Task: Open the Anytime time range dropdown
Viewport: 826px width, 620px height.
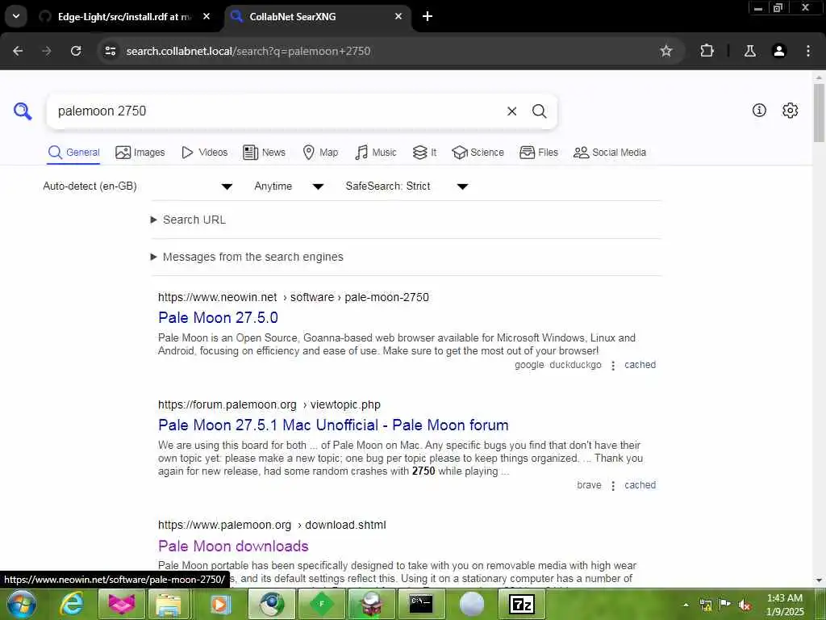Action: pos(289,186)
